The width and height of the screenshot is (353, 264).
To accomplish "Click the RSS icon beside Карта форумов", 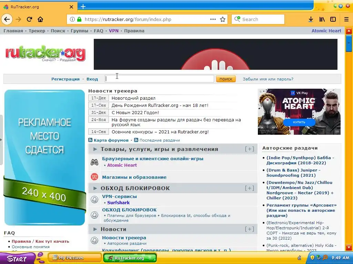I will (90, 140).
